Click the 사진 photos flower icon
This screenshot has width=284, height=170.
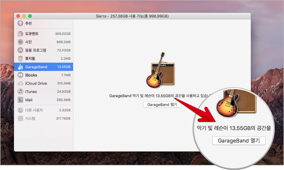click(x=20, y=42)
